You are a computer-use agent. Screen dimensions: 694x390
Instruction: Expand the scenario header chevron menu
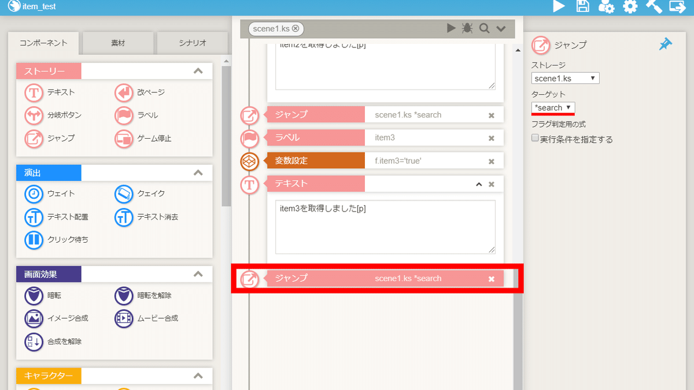pos(501,29)
